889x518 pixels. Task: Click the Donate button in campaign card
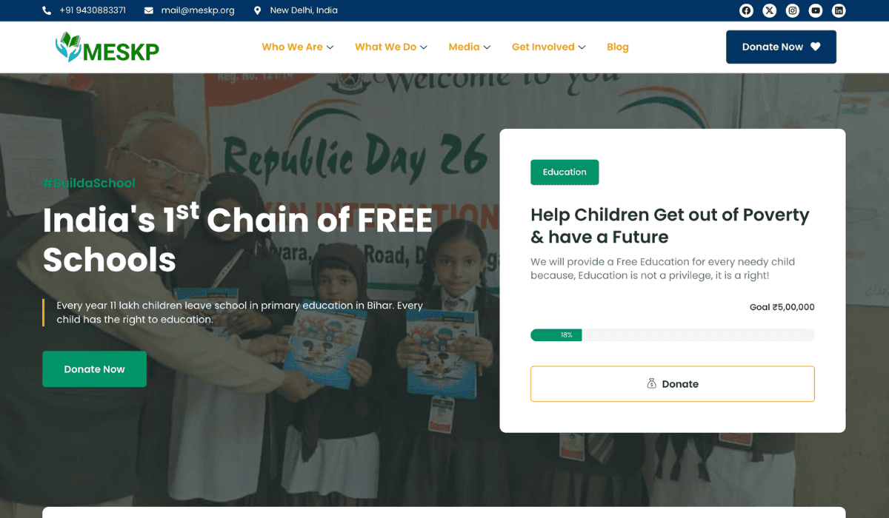673,384
